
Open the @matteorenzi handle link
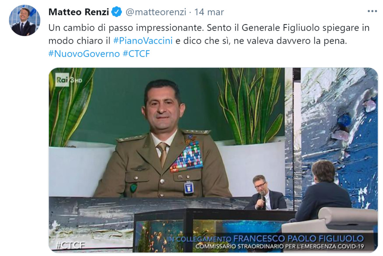(x=156, y=12)
